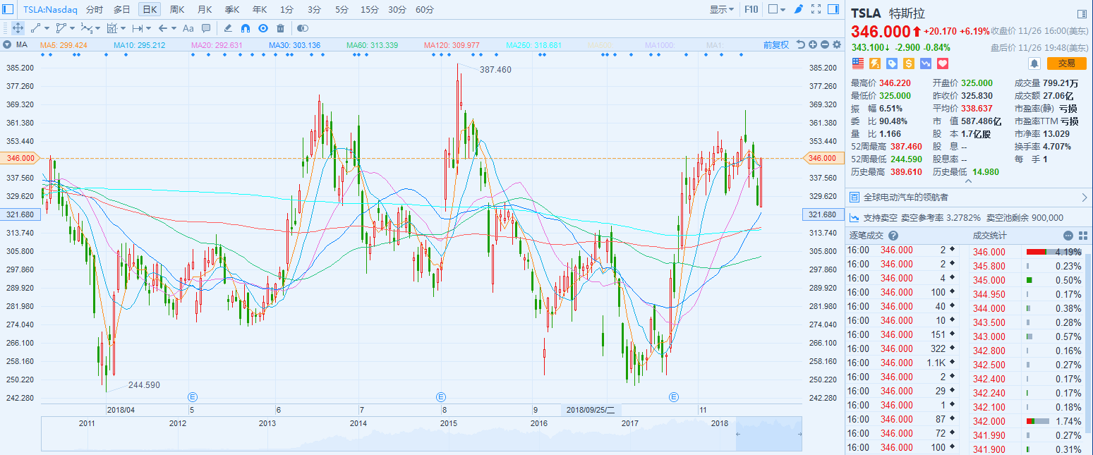Click the blue price tag icon
Image resolution: width=1093 pixels, height=455 pixels.
tap(892, 63)
